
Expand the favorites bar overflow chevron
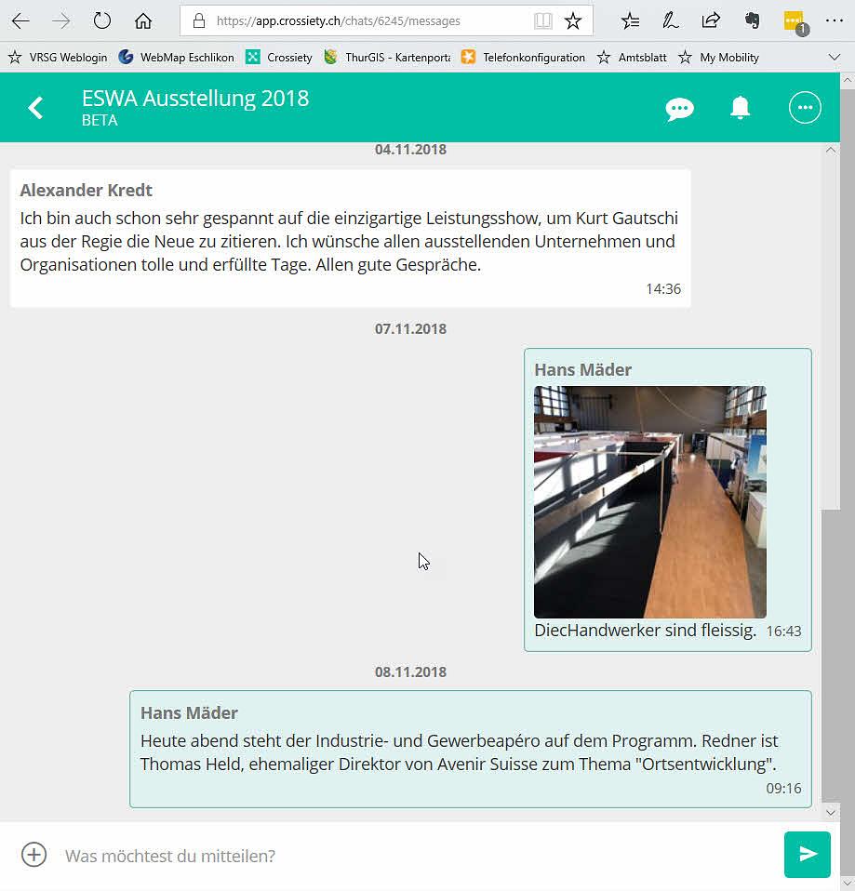click(x=835, y=57)
